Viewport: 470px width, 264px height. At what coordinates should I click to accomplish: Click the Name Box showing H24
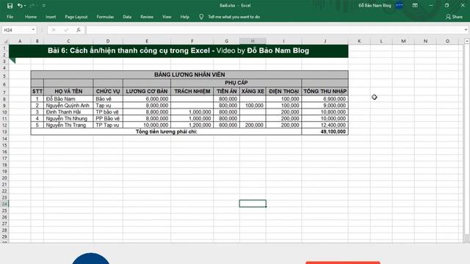[x=16, y=30]
